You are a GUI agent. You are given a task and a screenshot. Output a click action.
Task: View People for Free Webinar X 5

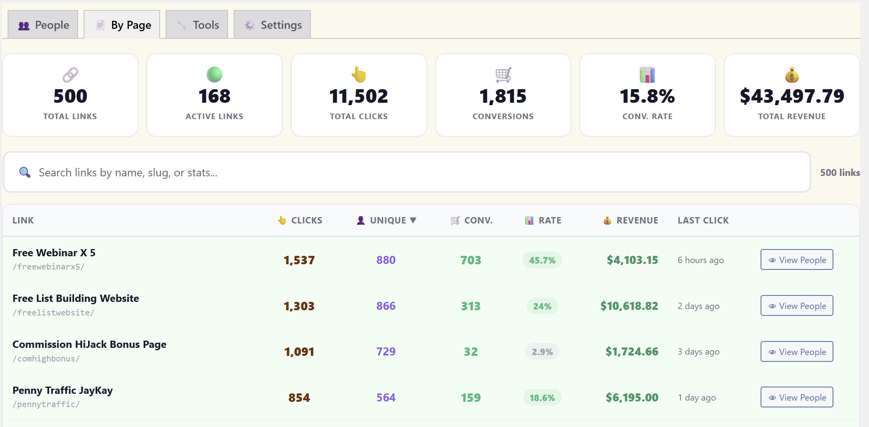797,260
